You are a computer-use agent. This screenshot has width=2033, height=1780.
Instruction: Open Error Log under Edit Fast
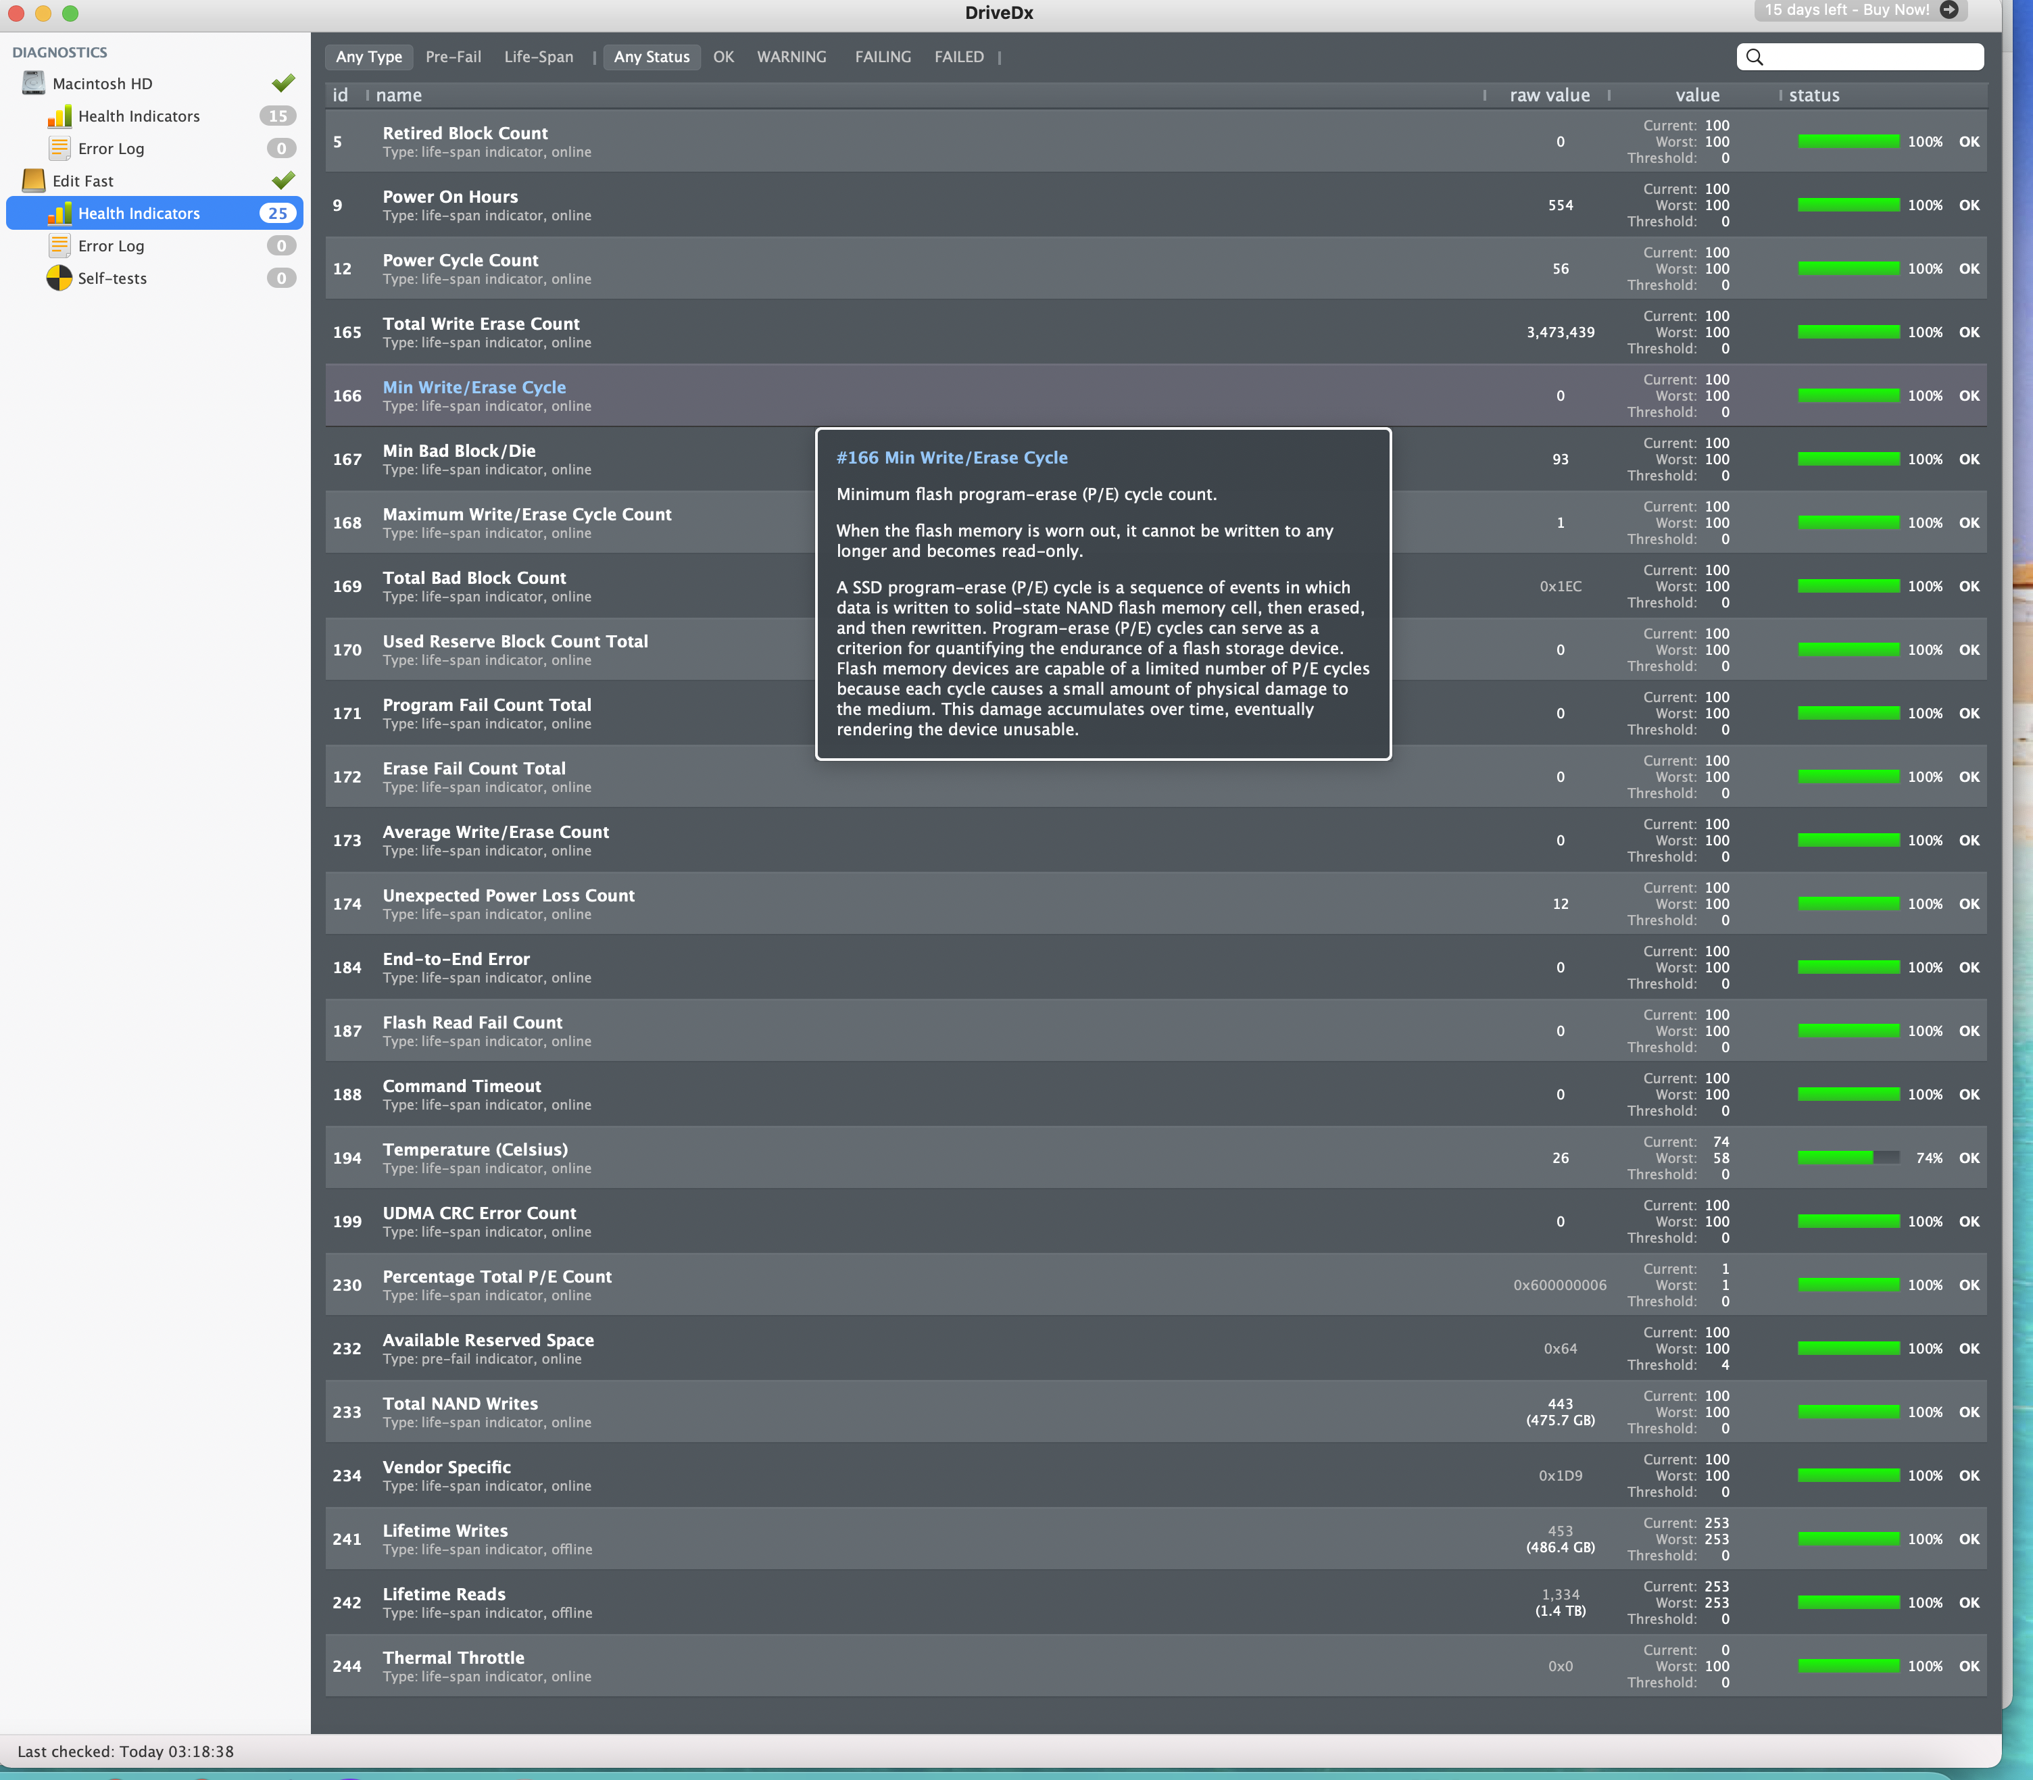point(110,247)
